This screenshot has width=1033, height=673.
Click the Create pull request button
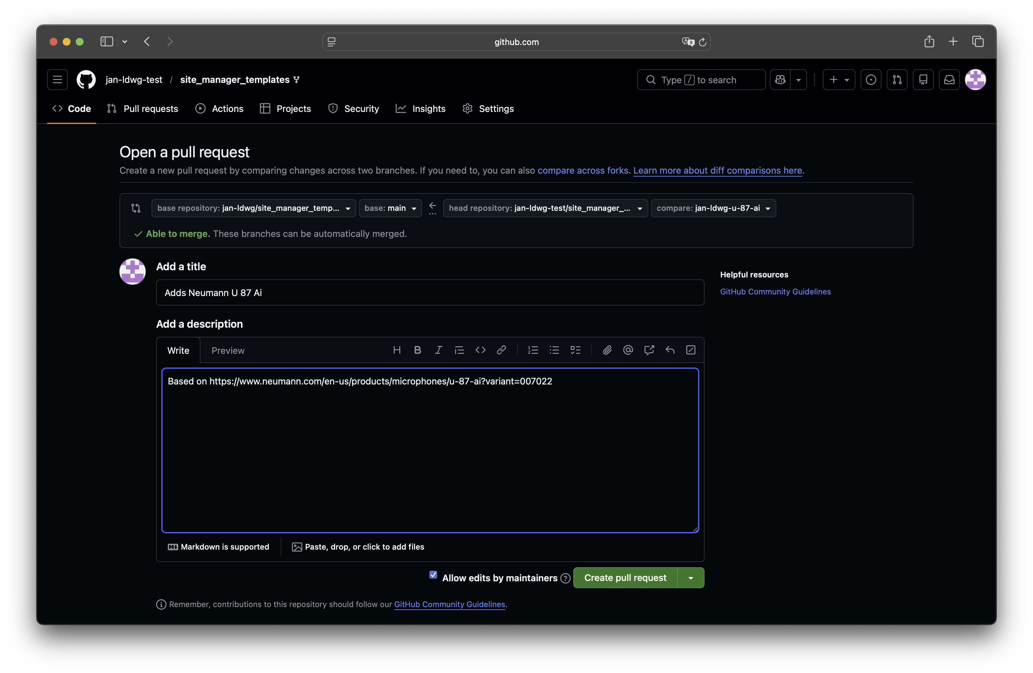click(625, 578)
